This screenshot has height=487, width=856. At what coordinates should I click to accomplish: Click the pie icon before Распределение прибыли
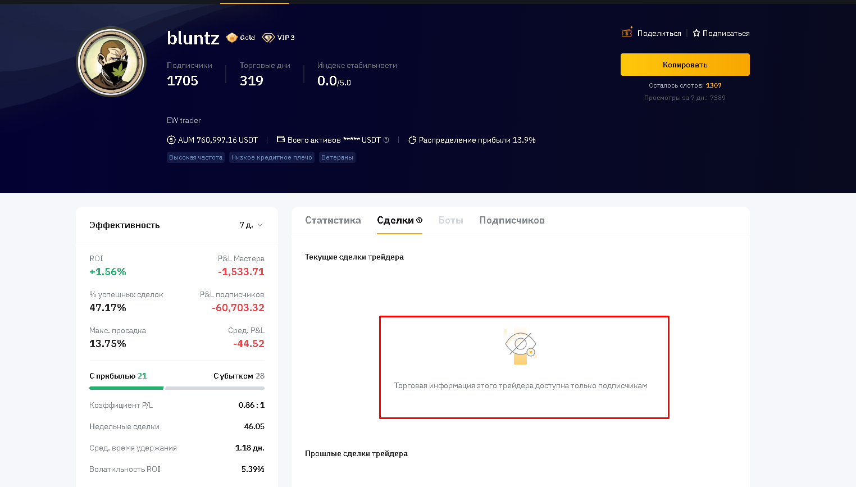412,140
